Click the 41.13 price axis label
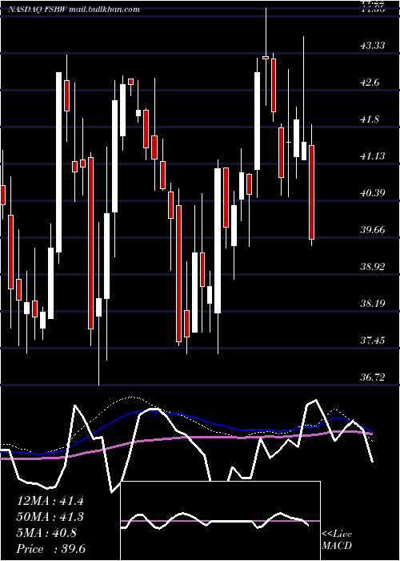 [372, 156]
